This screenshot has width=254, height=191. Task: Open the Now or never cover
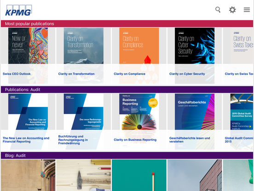point(28,46)
